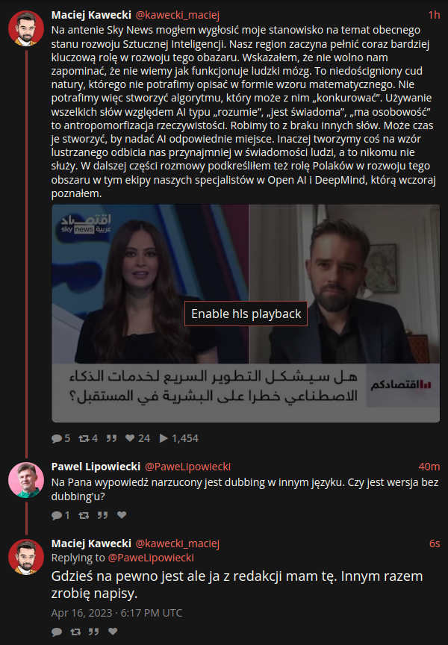Open the @kawecki_maciej handle on the top tweet

(x=177, y=15)
